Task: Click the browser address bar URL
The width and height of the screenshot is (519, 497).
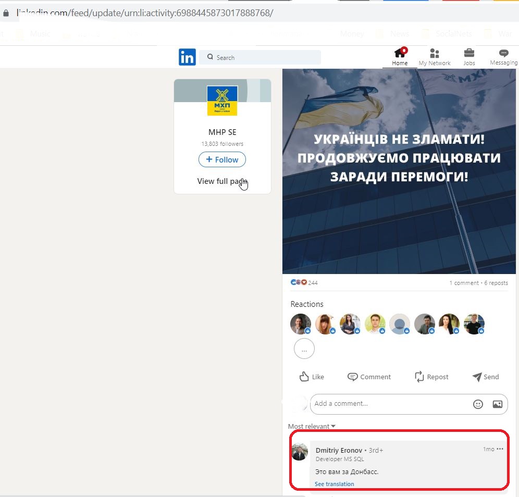Action: point(145,13)
